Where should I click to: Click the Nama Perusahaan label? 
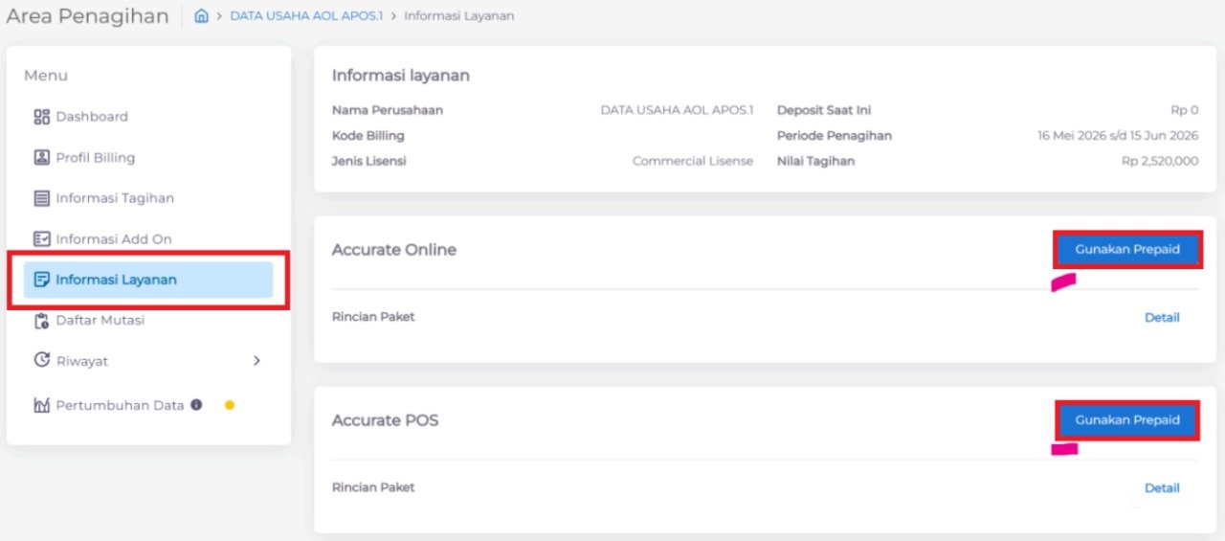[388, 110]
